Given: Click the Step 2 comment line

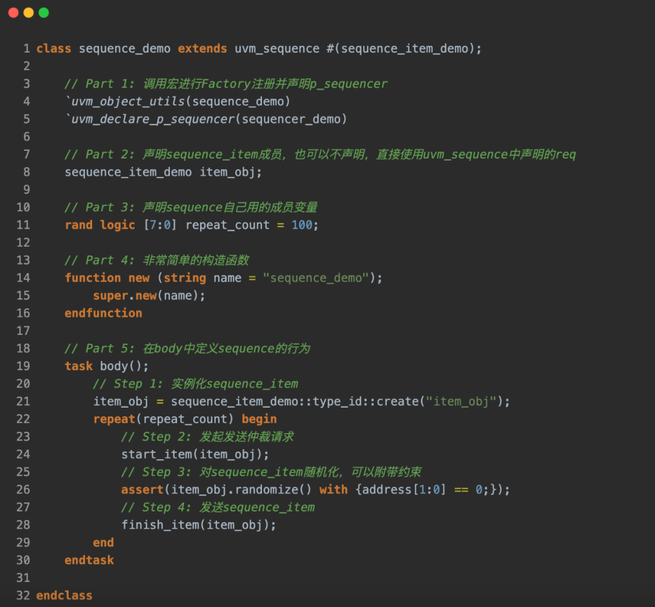Looking at the screenshot, I should click(207, 437).
